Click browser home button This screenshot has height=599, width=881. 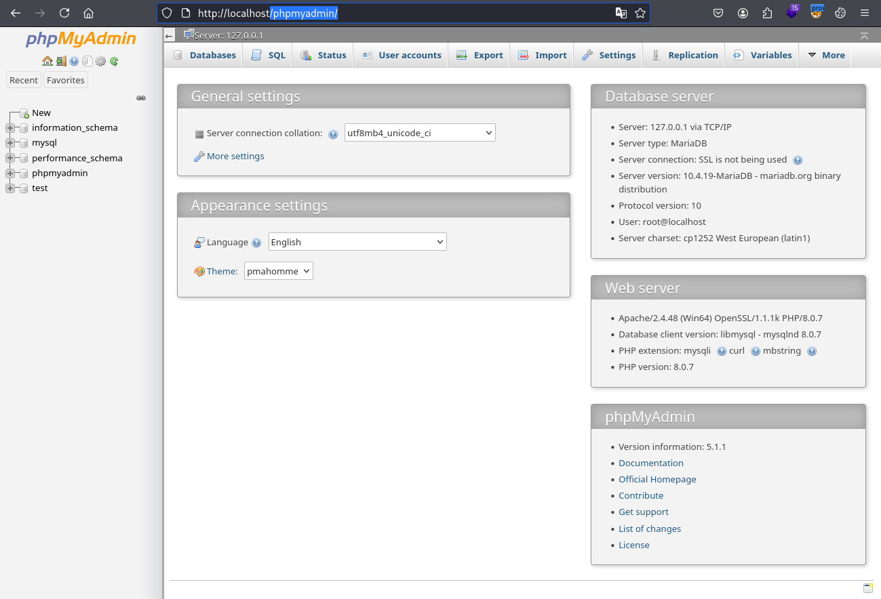click(x=88, y=13)
